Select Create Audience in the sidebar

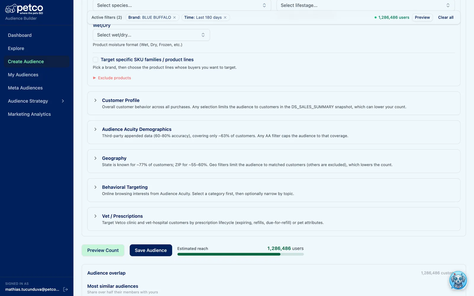(x=37, y=62)
